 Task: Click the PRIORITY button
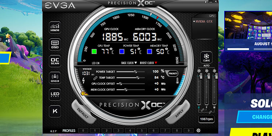(173, 74)
